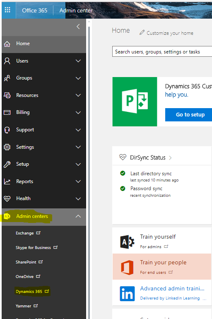Open Skype for Business admin center
This screenshot has width=212, height=319.
pos(34,248)
